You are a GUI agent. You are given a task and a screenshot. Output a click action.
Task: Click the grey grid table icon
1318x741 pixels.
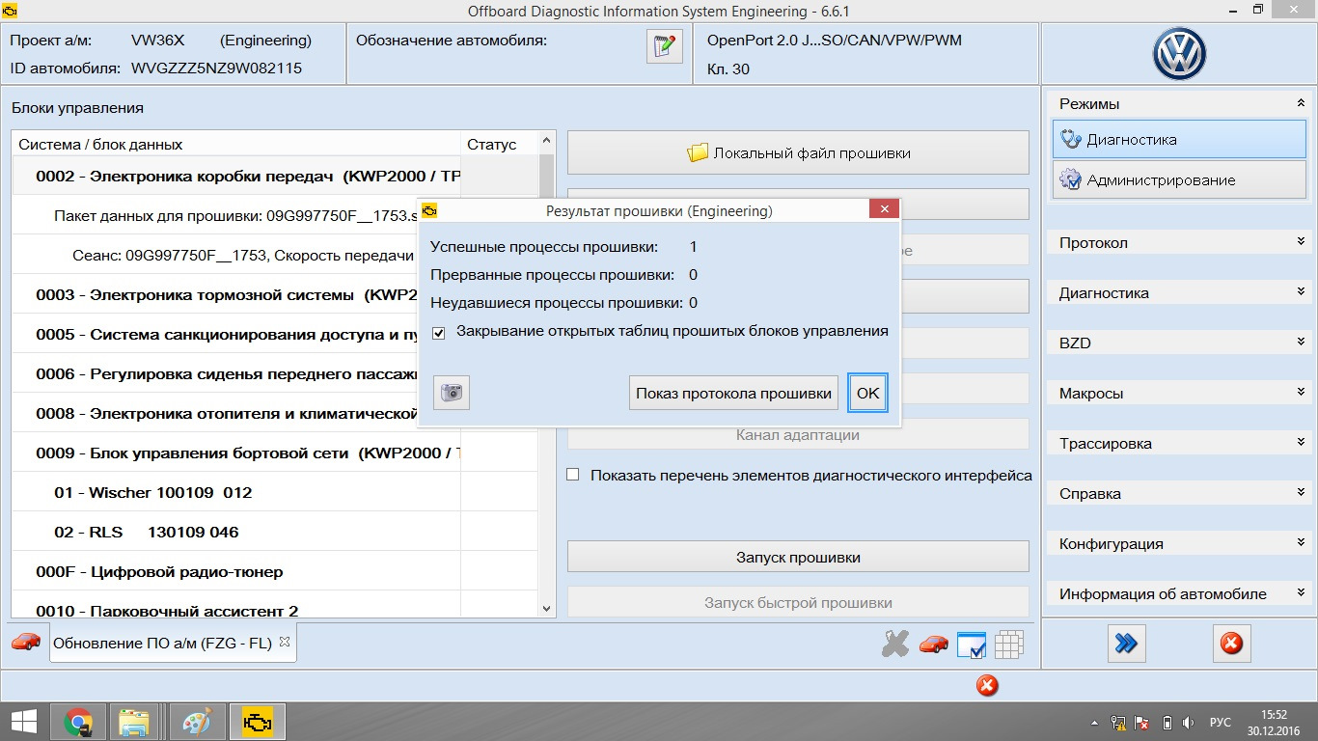point(1008,645)
